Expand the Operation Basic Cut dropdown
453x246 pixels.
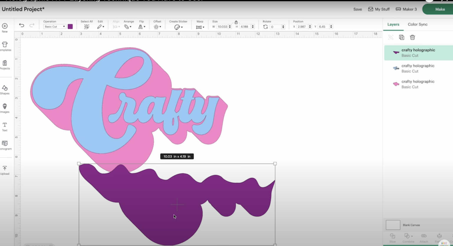pos(55,27)
